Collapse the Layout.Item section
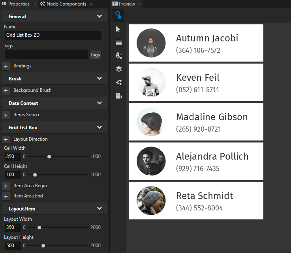 click(100, 209)
